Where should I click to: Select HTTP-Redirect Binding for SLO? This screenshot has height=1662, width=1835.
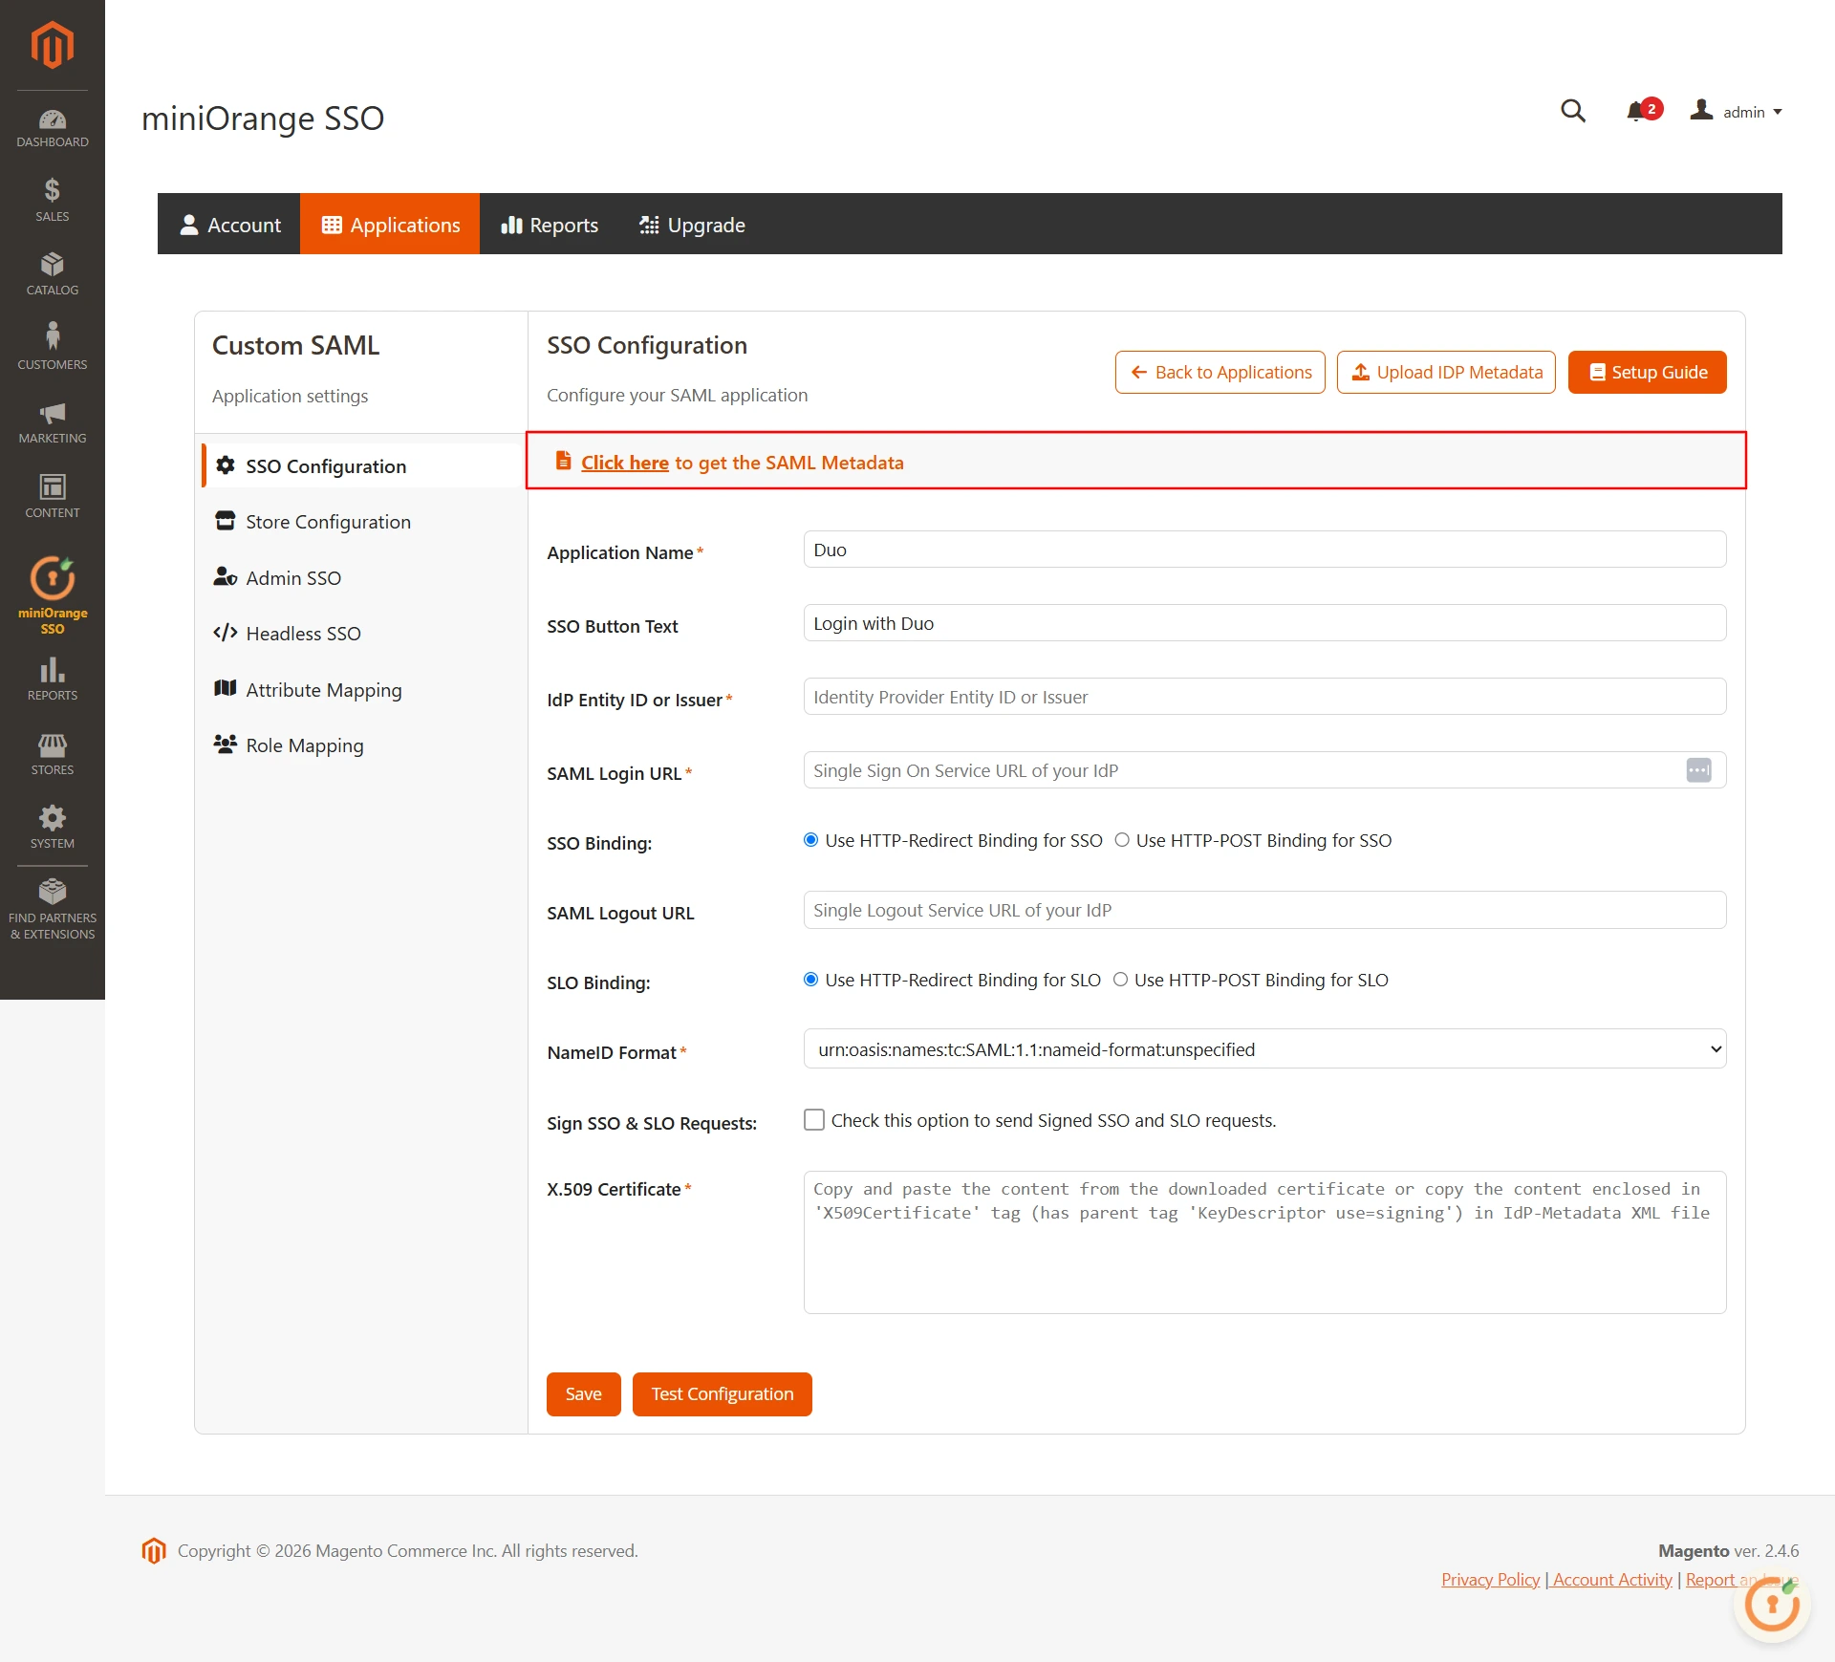[810, 980]
